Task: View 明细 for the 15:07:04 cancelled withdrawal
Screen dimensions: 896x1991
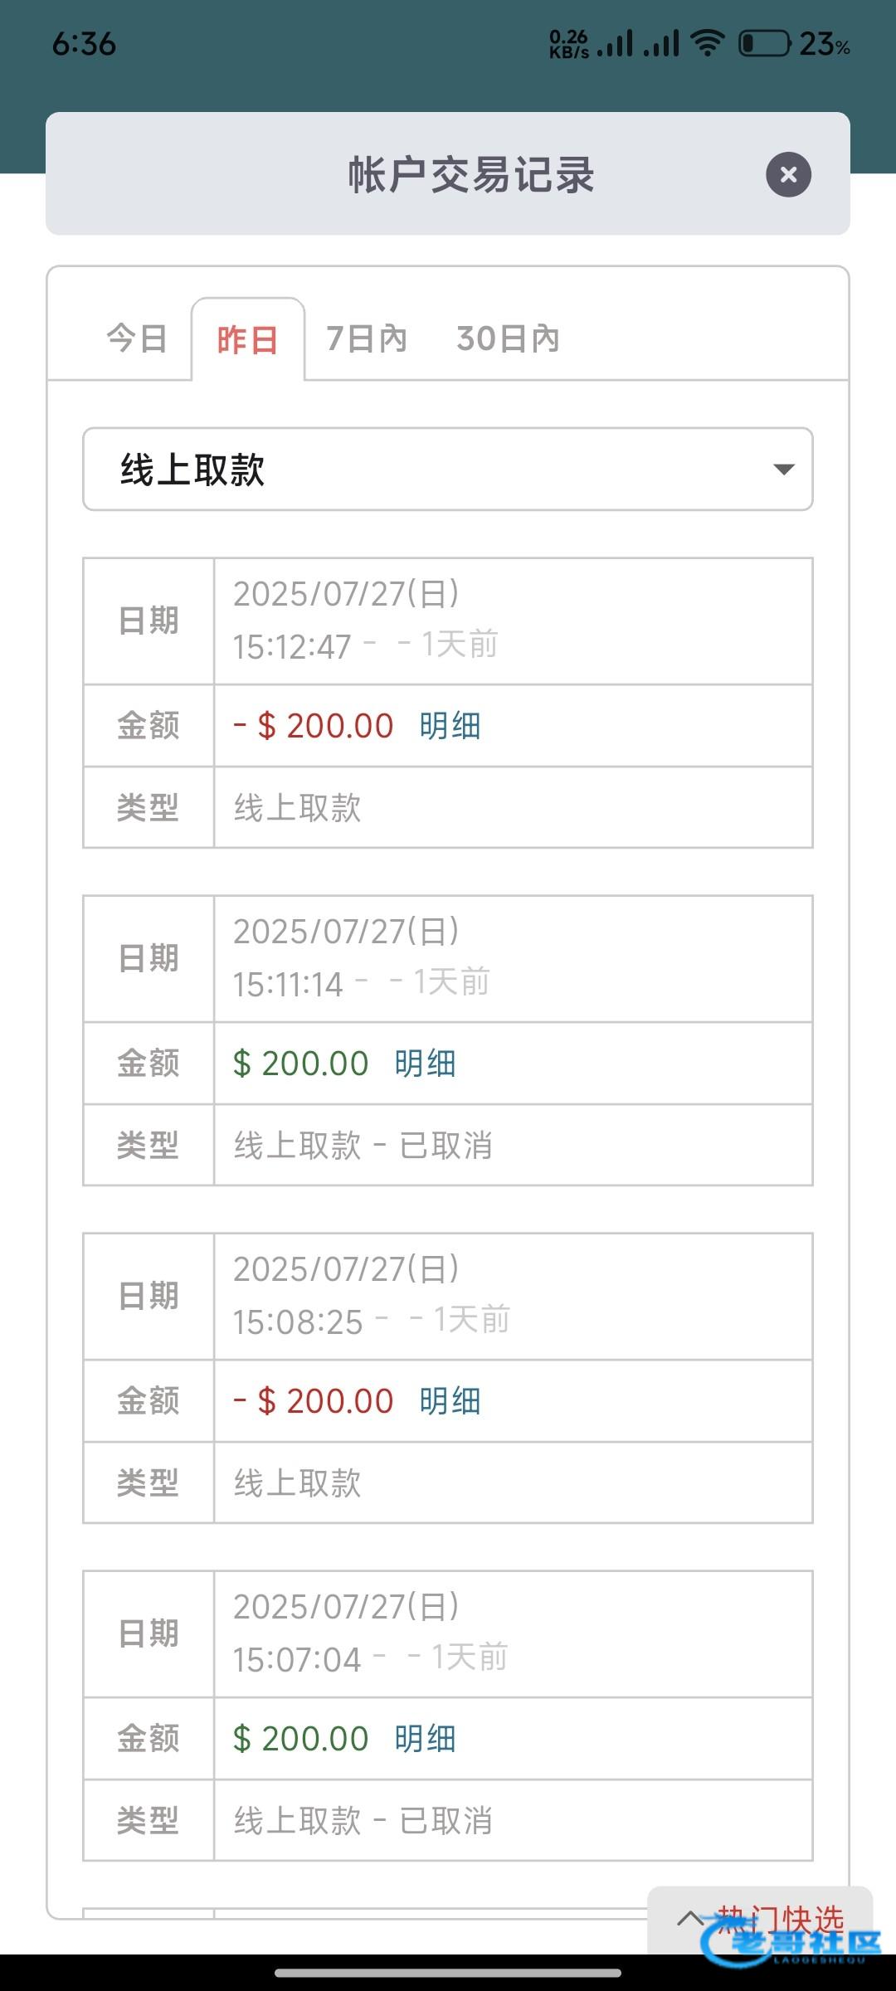Action: 425,1739
